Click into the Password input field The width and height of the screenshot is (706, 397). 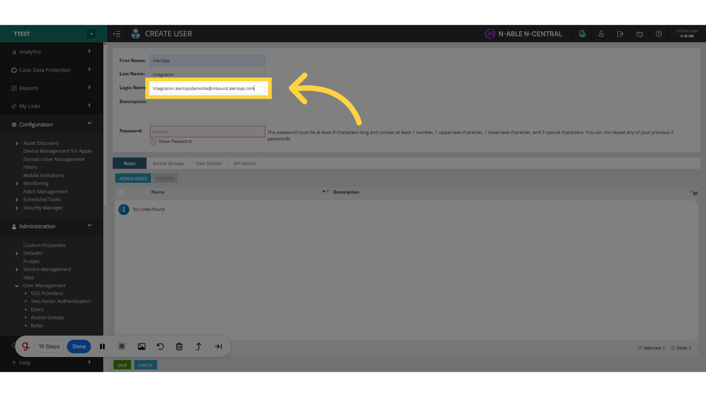[x=207, y=131]
